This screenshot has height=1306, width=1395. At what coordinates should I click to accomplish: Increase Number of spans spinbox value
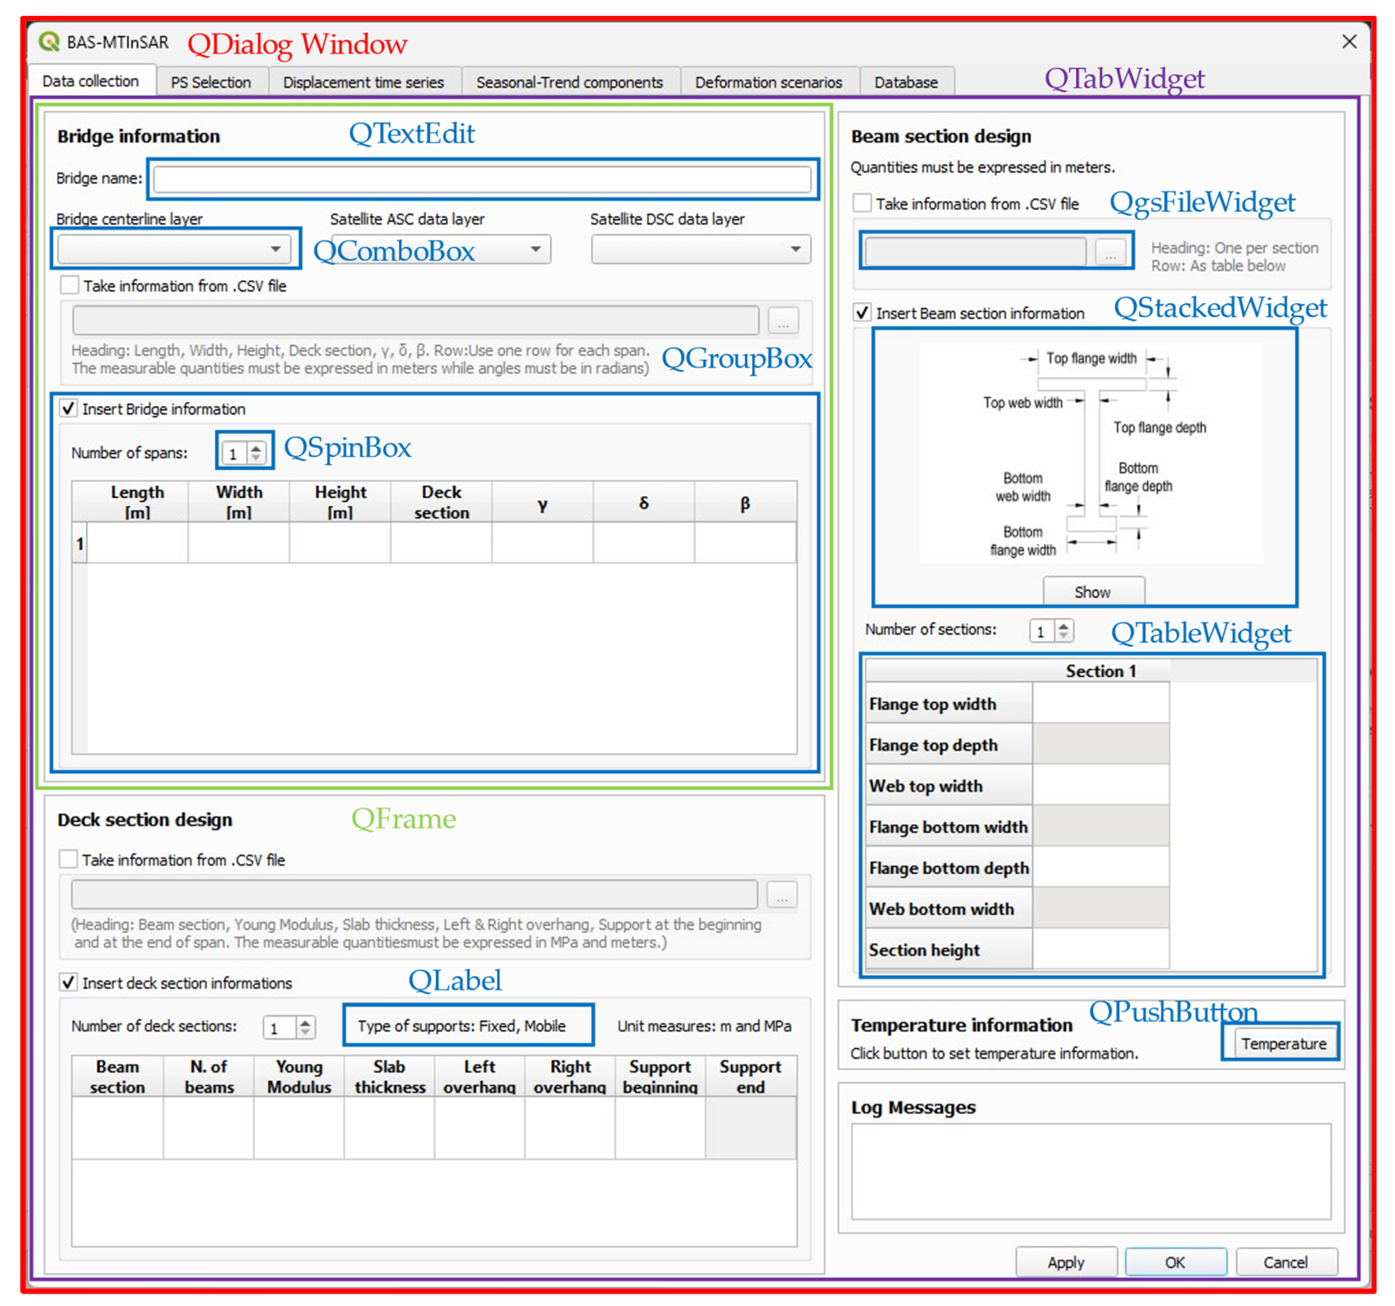pos(256,448)
